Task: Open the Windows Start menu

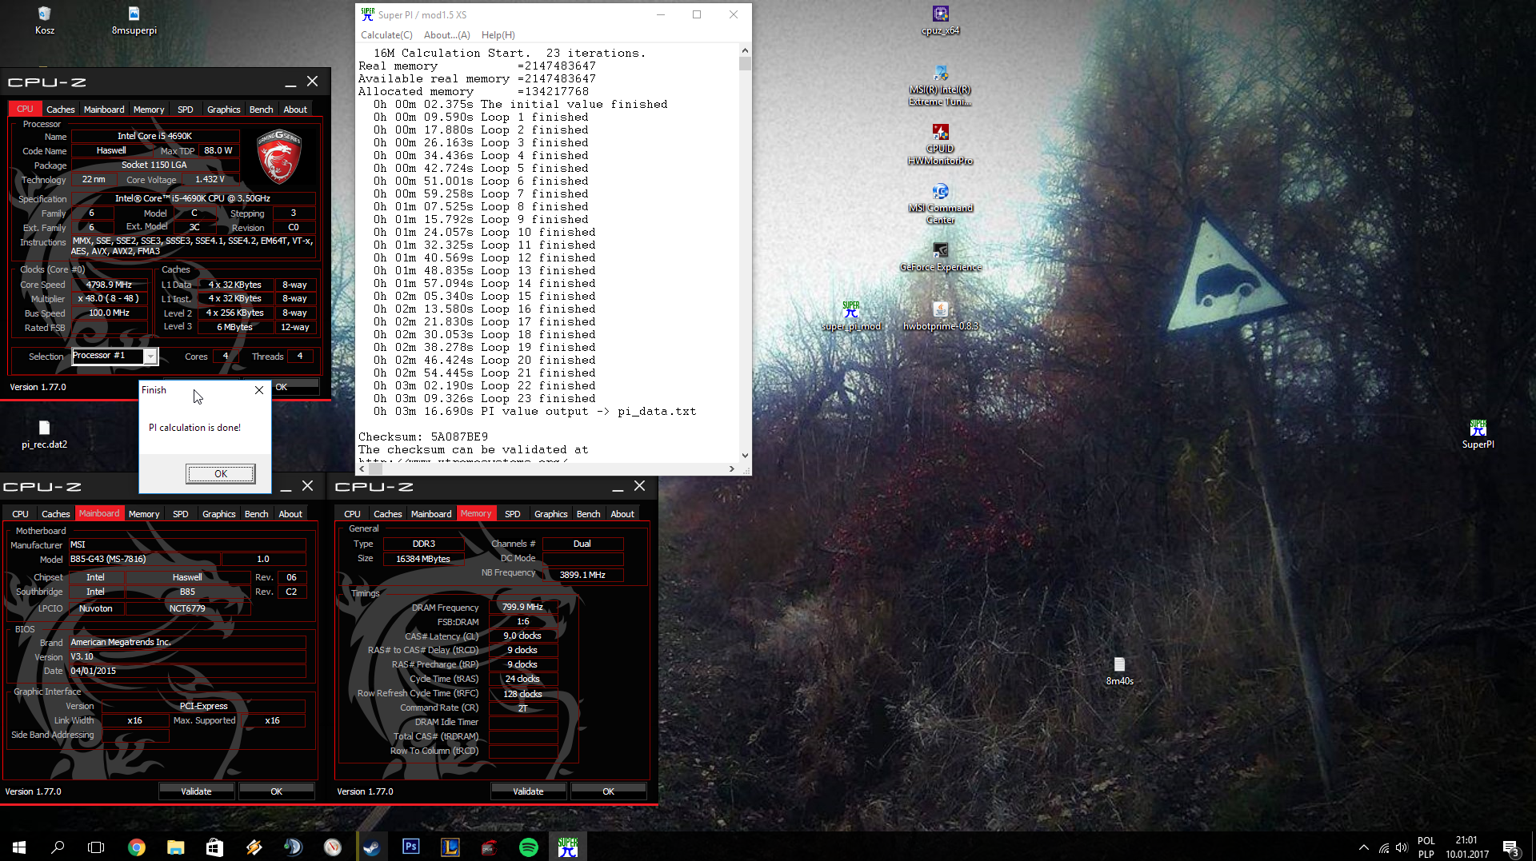Action: pos(19,847)
